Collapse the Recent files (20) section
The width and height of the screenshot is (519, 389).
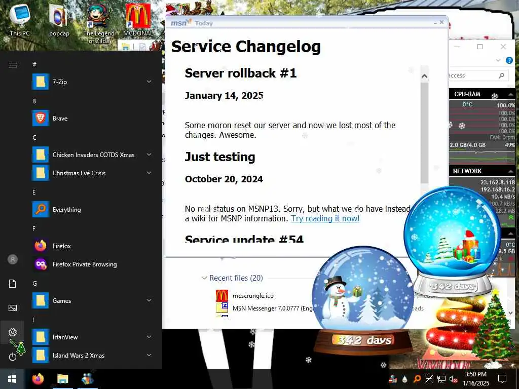coord(204,278)
